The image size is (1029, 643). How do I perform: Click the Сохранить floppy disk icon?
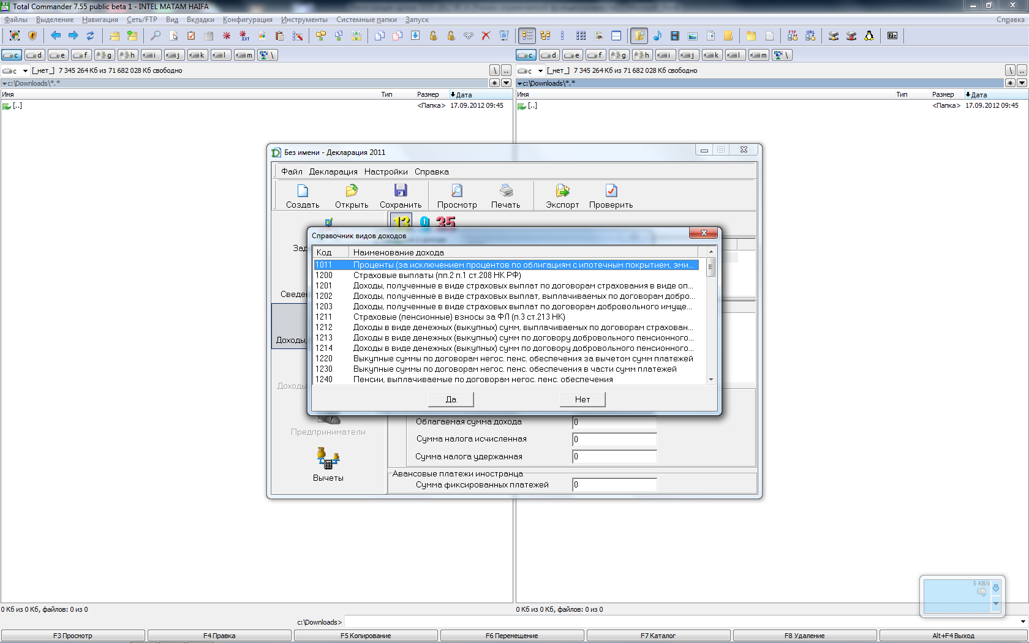pyautogui.click(x=401, y=191)
